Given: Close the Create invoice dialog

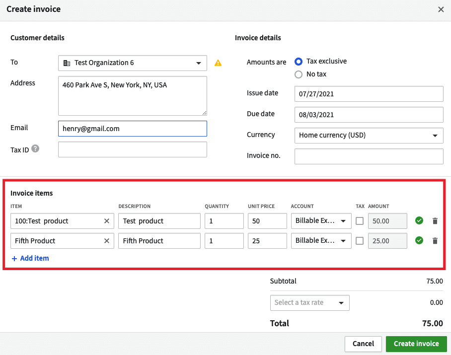Looking at the screenshot, I should coord(441,9).
